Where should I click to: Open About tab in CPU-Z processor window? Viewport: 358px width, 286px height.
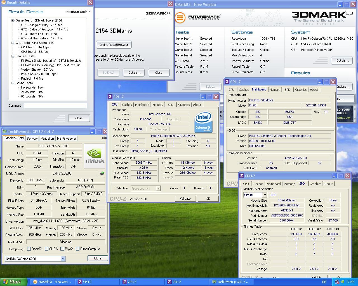[x=197, y=105]
